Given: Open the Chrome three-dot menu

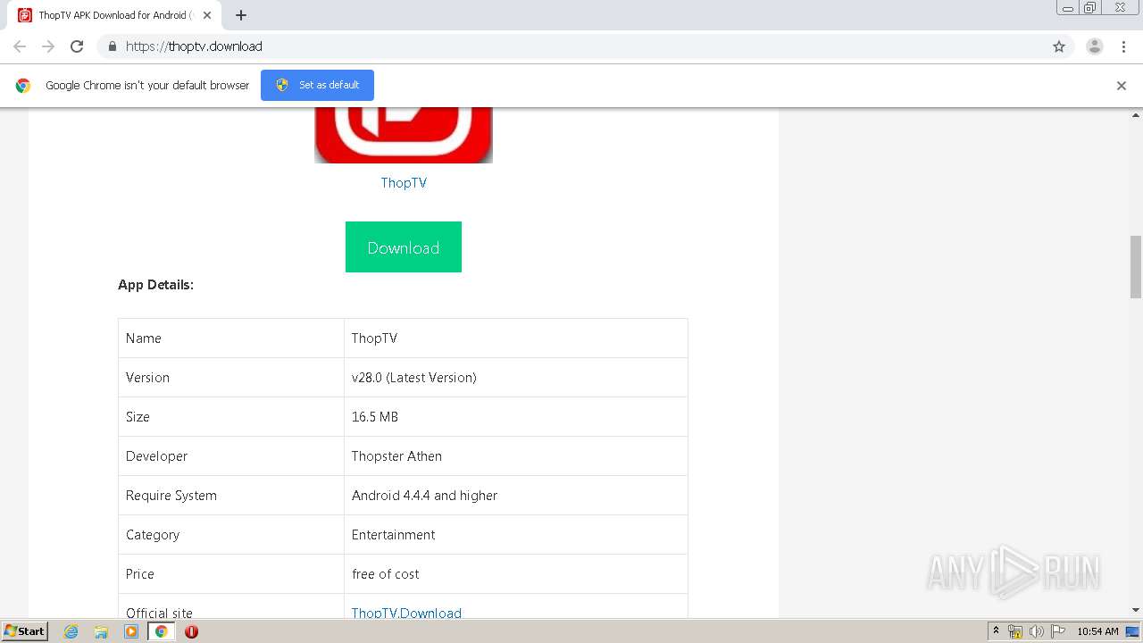Looking at the screenshot, I should (x=1123, y=46).
